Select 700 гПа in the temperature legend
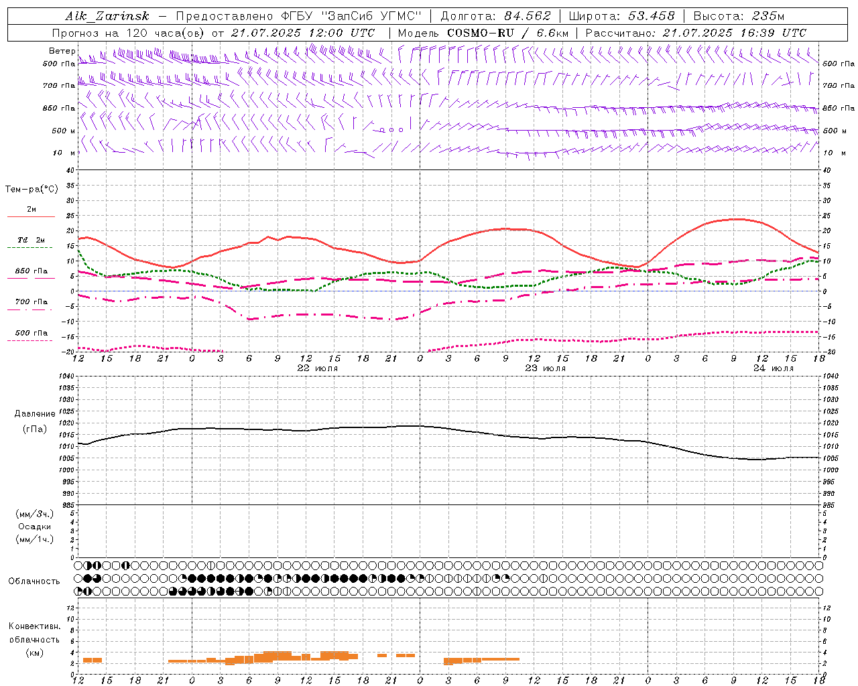The width and height of the screenshot is (858, 686). [32, 301]
